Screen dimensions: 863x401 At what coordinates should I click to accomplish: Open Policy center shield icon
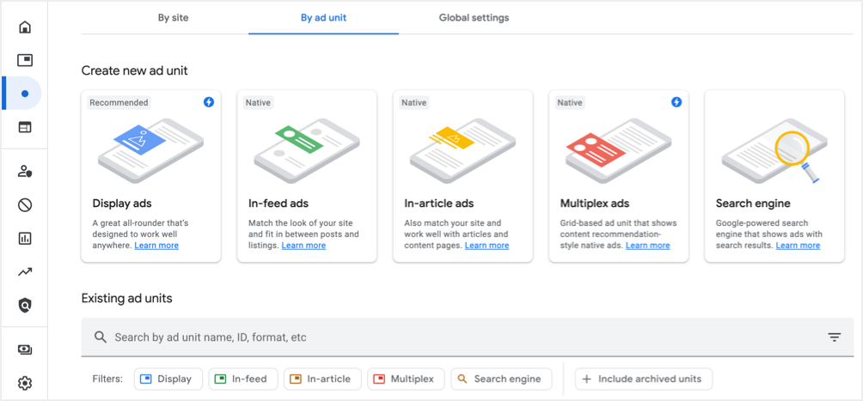(x=25, y=306)
